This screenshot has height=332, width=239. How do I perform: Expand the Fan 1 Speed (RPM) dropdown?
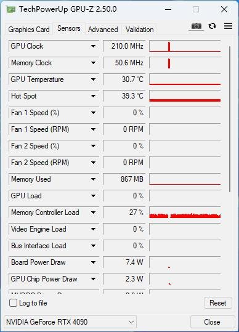(x=93, y=129)
